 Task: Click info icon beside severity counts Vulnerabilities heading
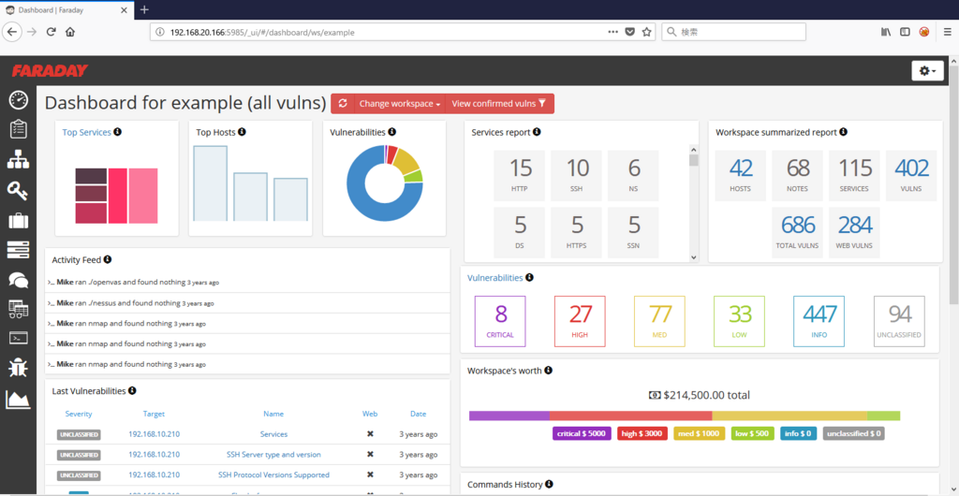point(529,277)
